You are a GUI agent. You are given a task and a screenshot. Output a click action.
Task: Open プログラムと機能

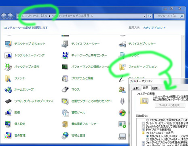point(77,78)
